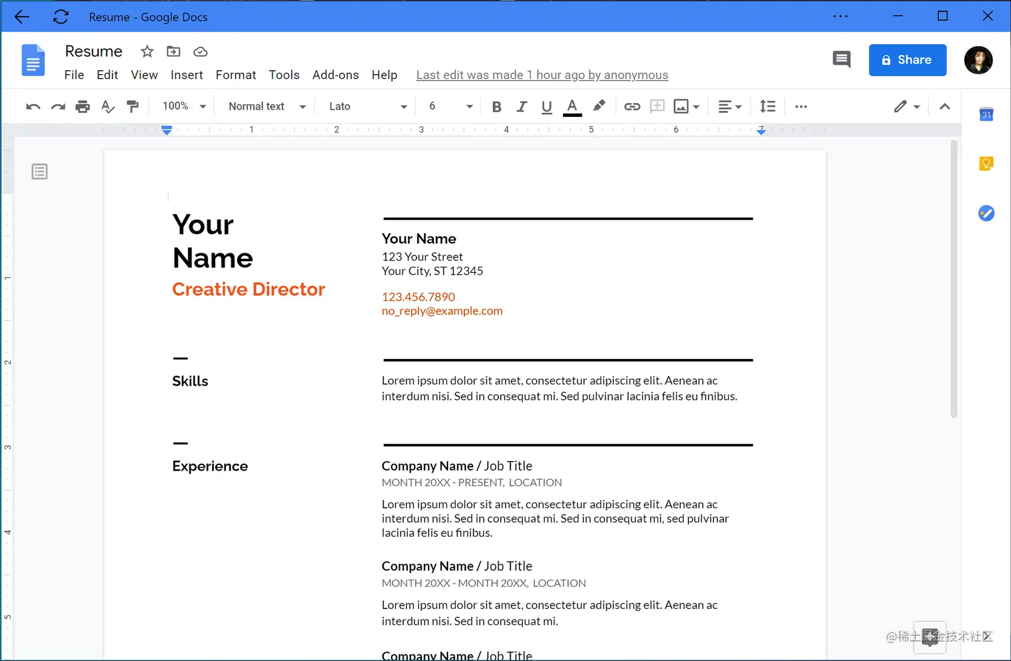The width and height of the screenshot is (1011, 661).
Task: Open the View menu
Action: [144, 75]
